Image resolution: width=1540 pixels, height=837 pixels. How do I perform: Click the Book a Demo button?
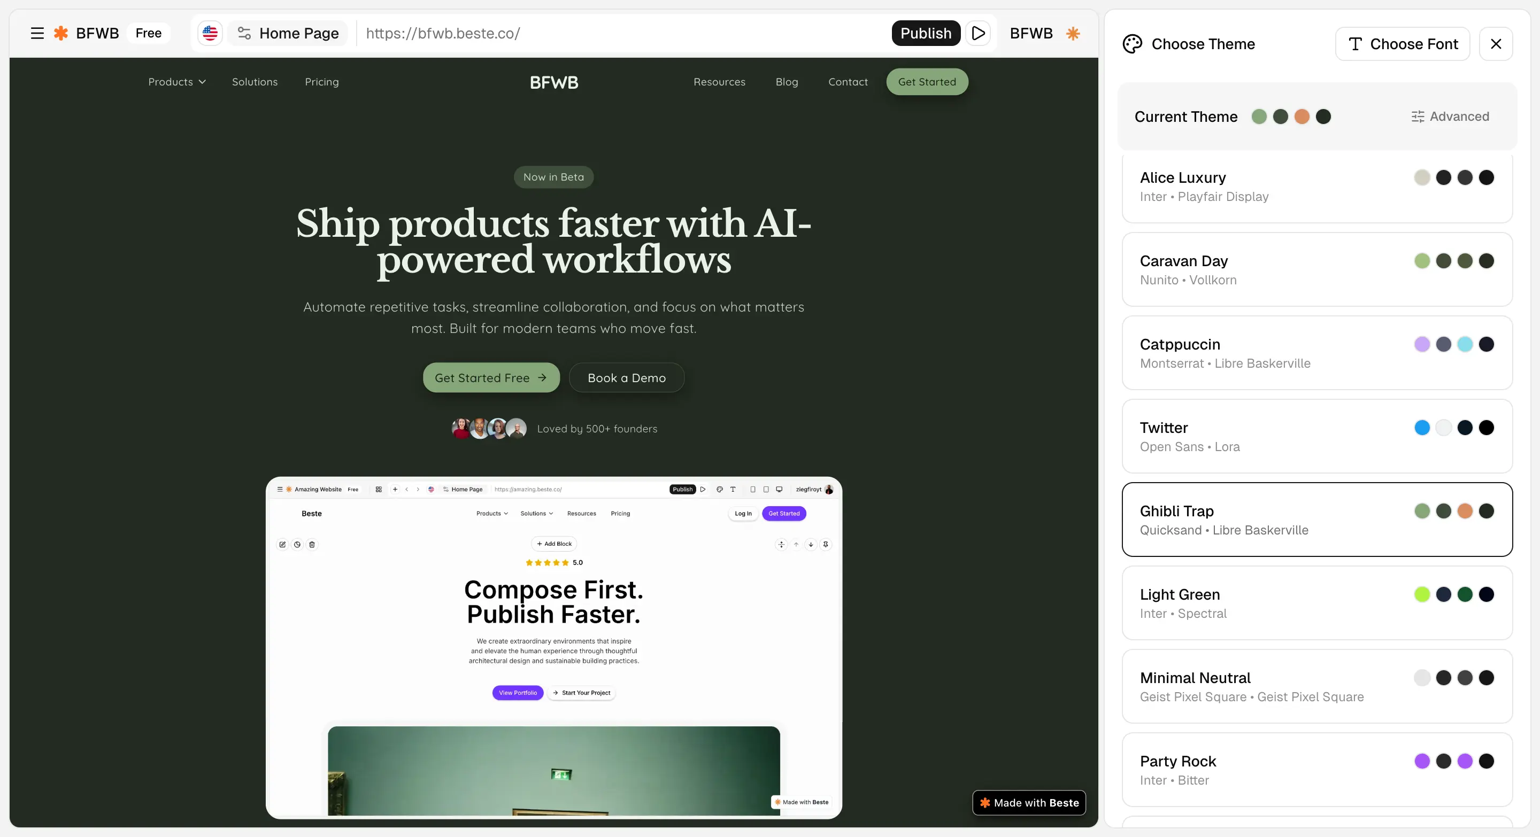(627, 377)
